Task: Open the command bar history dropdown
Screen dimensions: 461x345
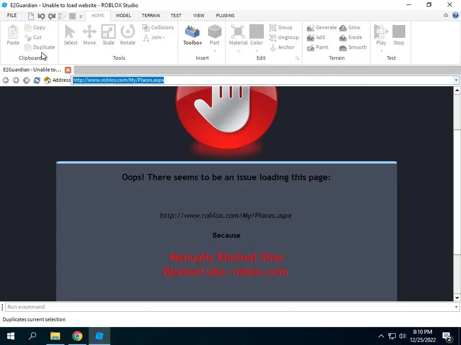Action: 456,307
